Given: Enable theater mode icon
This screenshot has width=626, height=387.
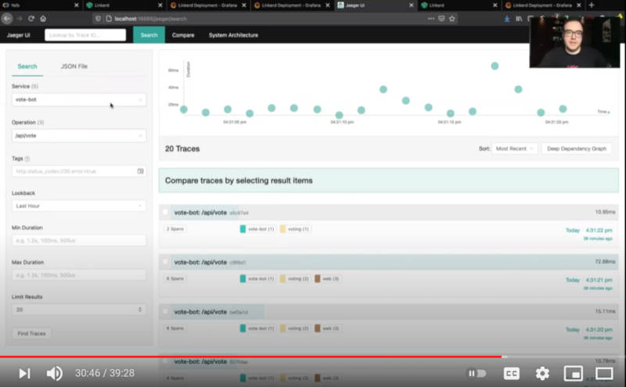Looking at the screenshot, I should coord(604,374).
